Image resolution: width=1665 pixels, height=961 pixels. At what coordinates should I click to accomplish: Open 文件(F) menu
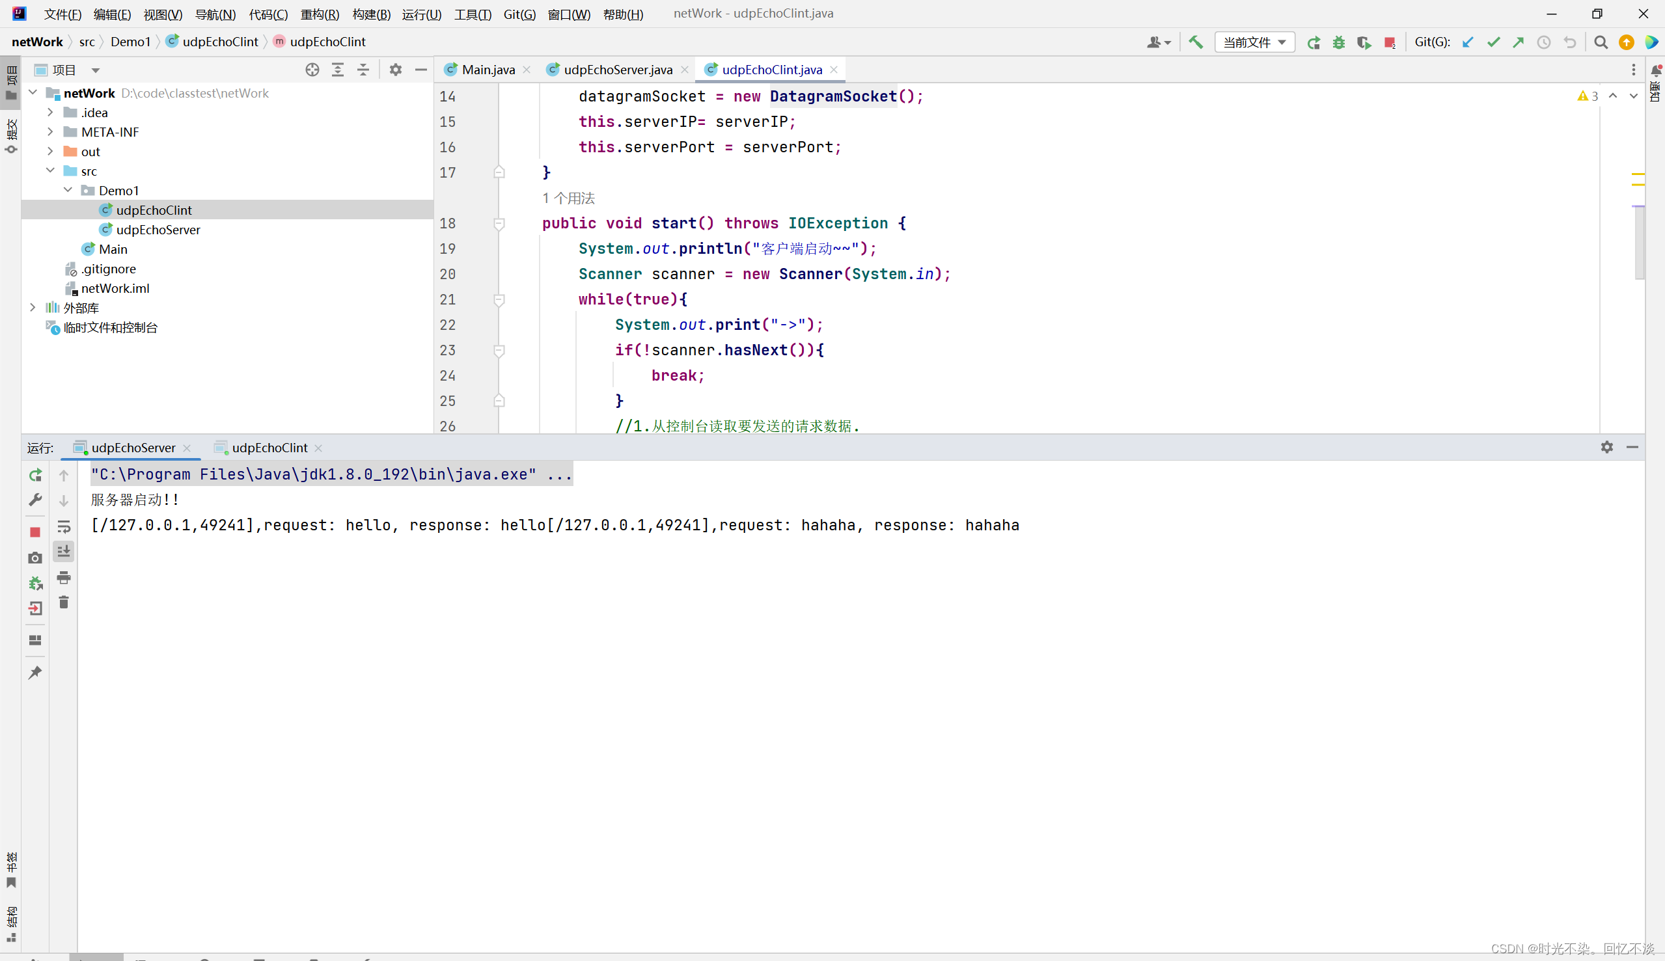pyautogui.click(x=62, y=14)
